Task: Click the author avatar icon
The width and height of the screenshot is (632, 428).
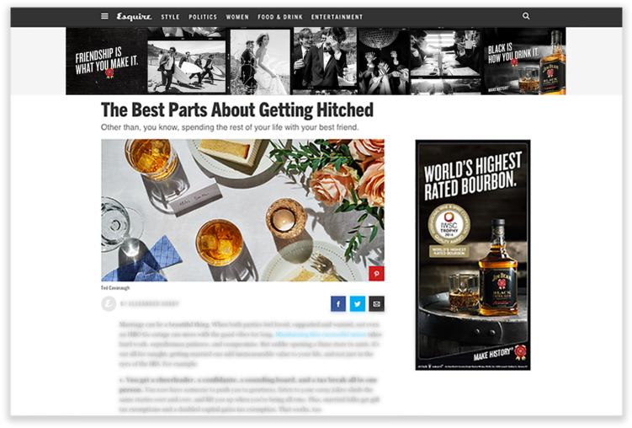Action: click(109, 304)
